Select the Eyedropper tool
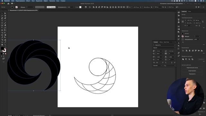 pyautogui.click(x=2, y=37)
